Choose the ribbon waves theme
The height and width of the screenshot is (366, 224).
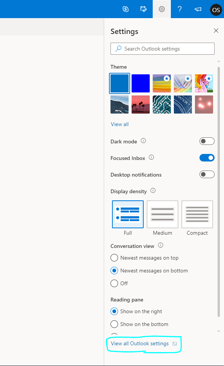(183, 83)
